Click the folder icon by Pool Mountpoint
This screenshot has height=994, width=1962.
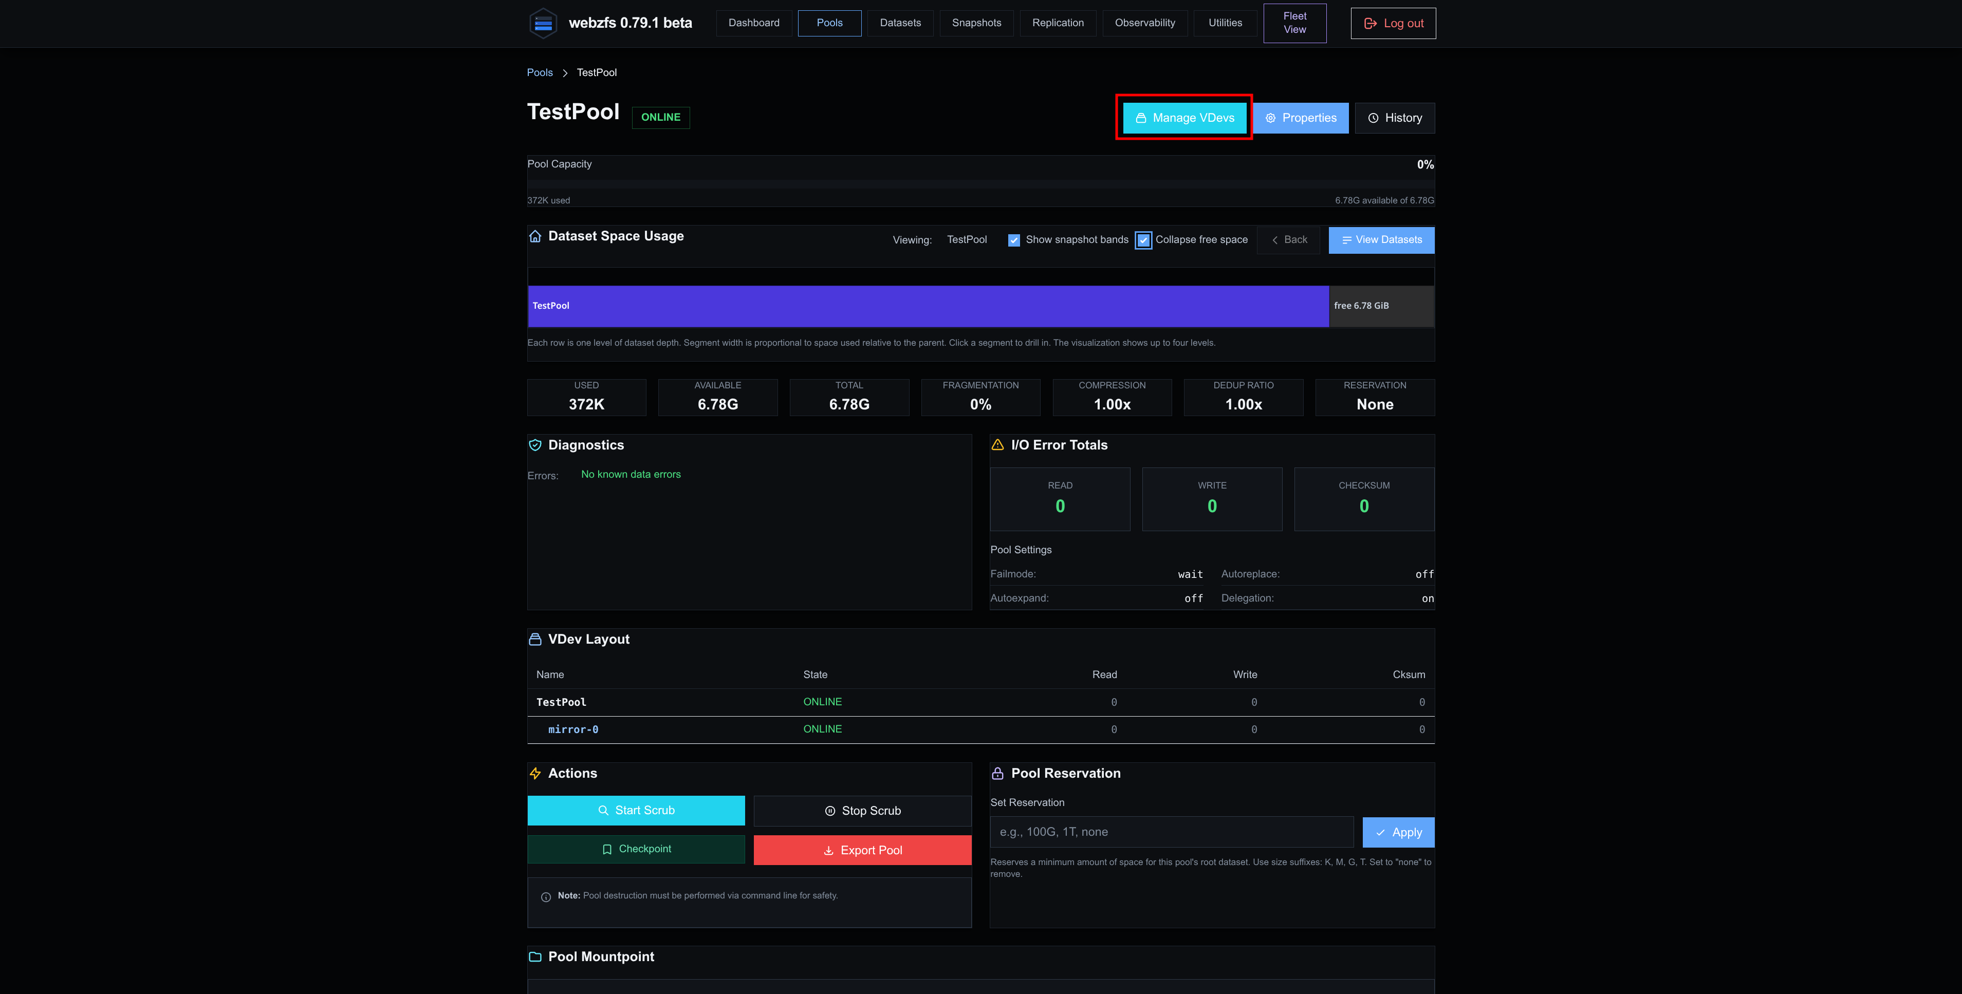(535, 957)
